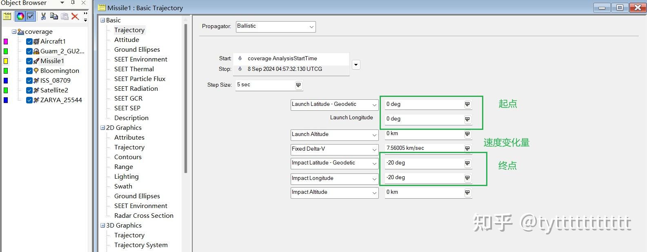Toggle the ISS_08709 checkbox
The width and height of the screenshot is (647, 252).
point(29,81)
